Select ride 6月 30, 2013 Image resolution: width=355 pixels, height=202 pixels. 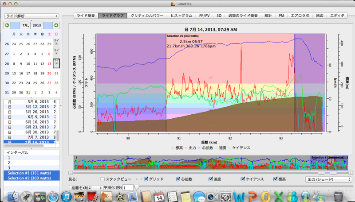[30, 132]
